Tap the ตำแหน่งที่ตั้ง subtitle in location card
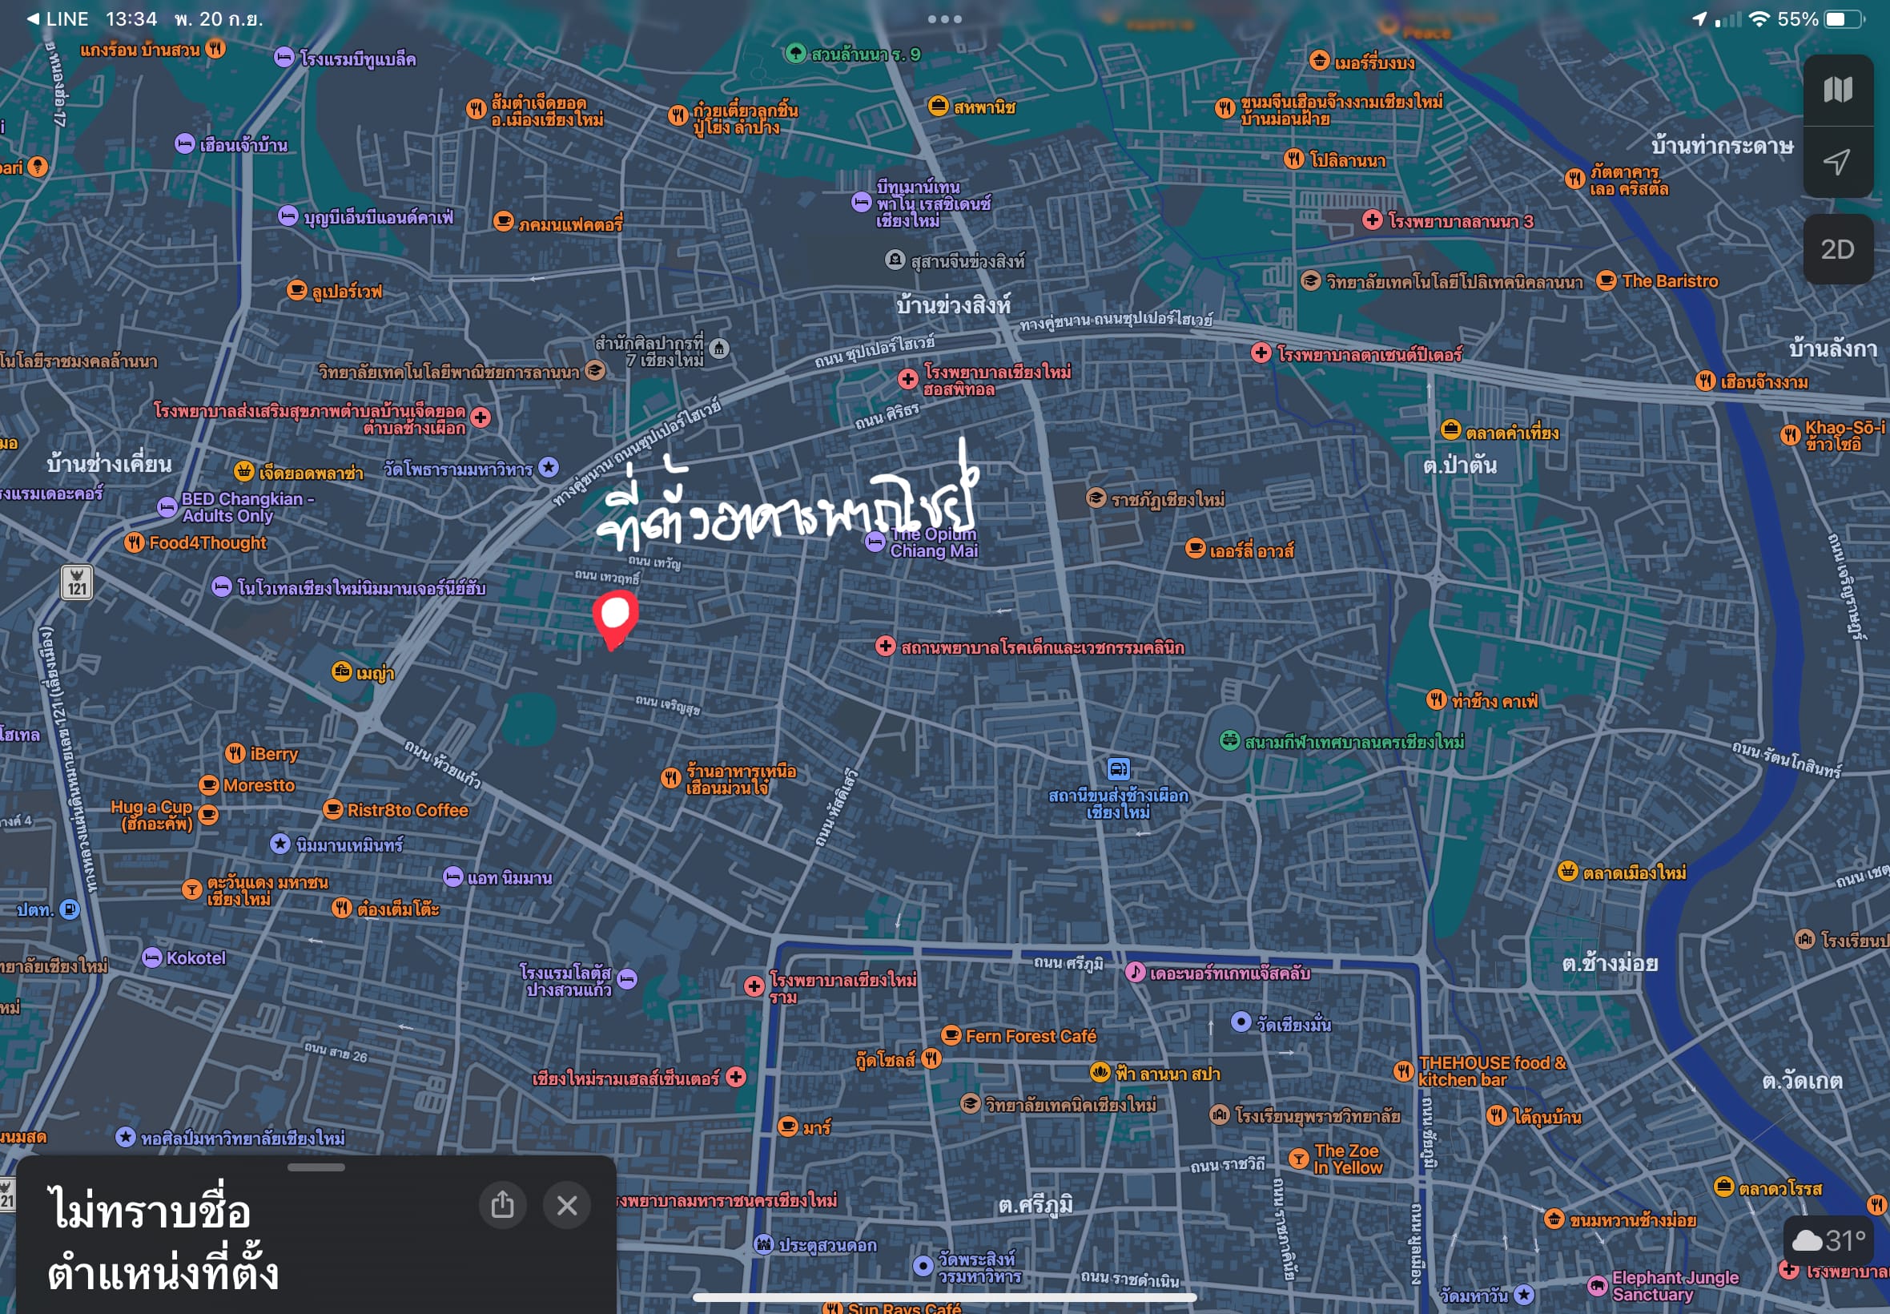The image size is (1890, 1314). click(163, 1273)
